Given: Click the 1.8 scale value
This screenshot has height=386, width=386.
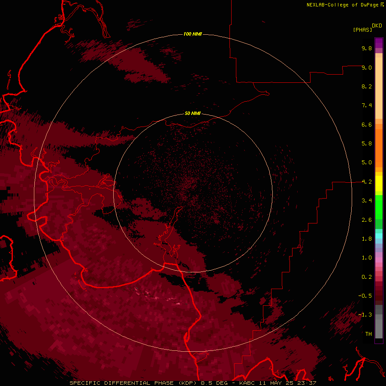Looking at the screenshot, I should click(367, 239).
